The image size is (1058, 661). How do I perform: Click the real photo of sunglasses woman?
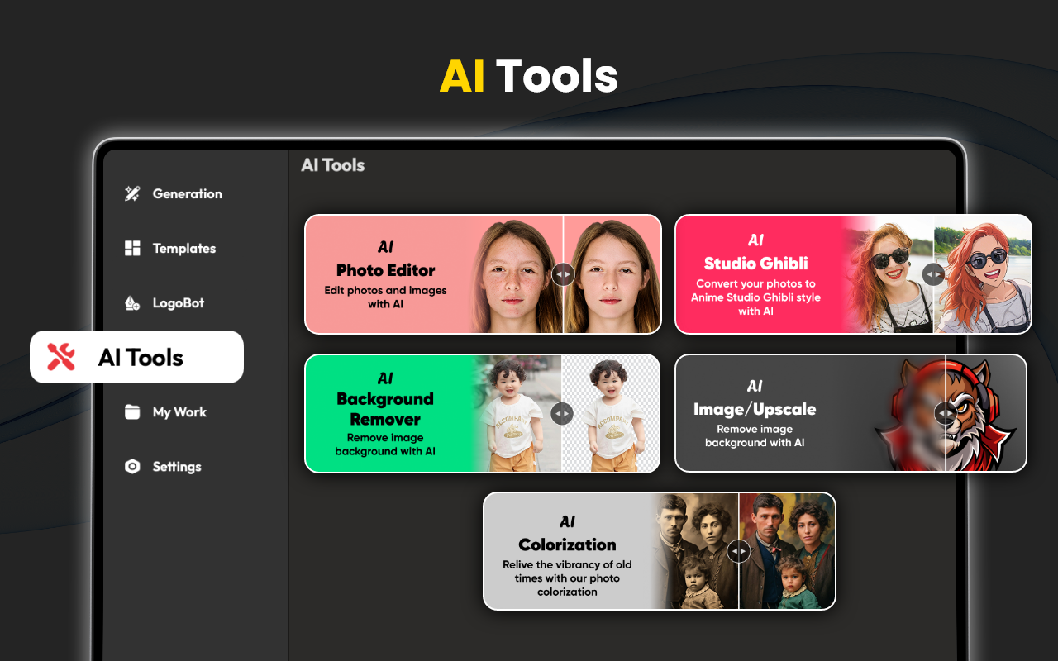click(889, 274)
